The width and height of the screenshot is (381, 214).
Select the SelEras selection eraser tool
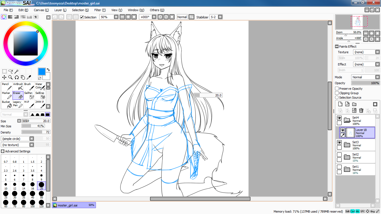tap(40, 95)
